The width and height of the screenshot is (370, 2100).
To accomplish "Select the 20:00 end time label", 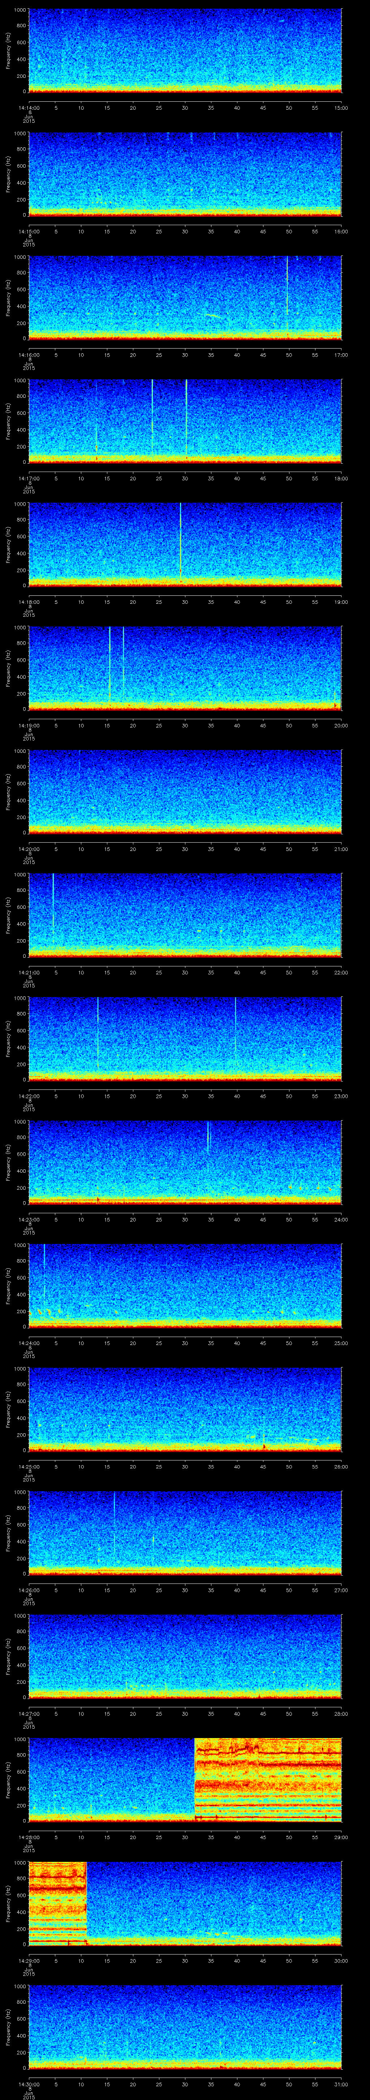I will 341,726.
